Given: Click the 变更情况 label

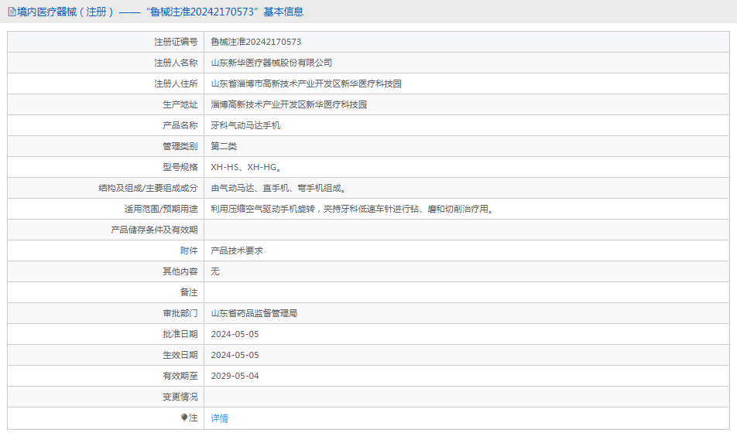Looking at the screenshot, I should pyautogui.click(x=180, y=397).
